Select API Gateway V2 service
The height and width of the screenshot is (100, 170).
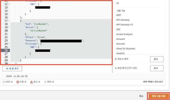click(125, 25)
